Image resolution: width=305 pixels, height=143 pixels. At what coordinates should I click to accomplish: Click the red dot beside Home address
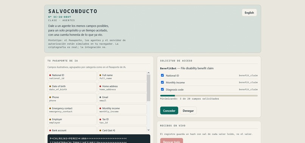(100, 86)
